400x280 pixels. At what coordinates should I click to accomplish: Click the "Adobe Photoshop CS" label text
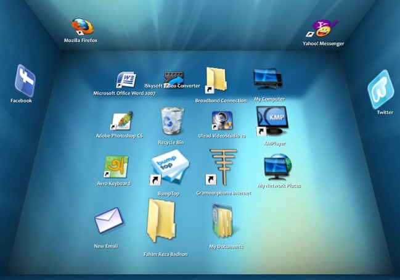tap(119, 136)
